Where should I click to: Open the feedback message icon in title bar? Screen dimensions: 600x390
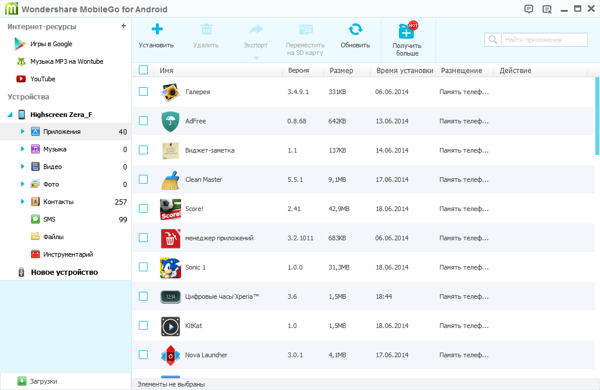tap(529, 9)
